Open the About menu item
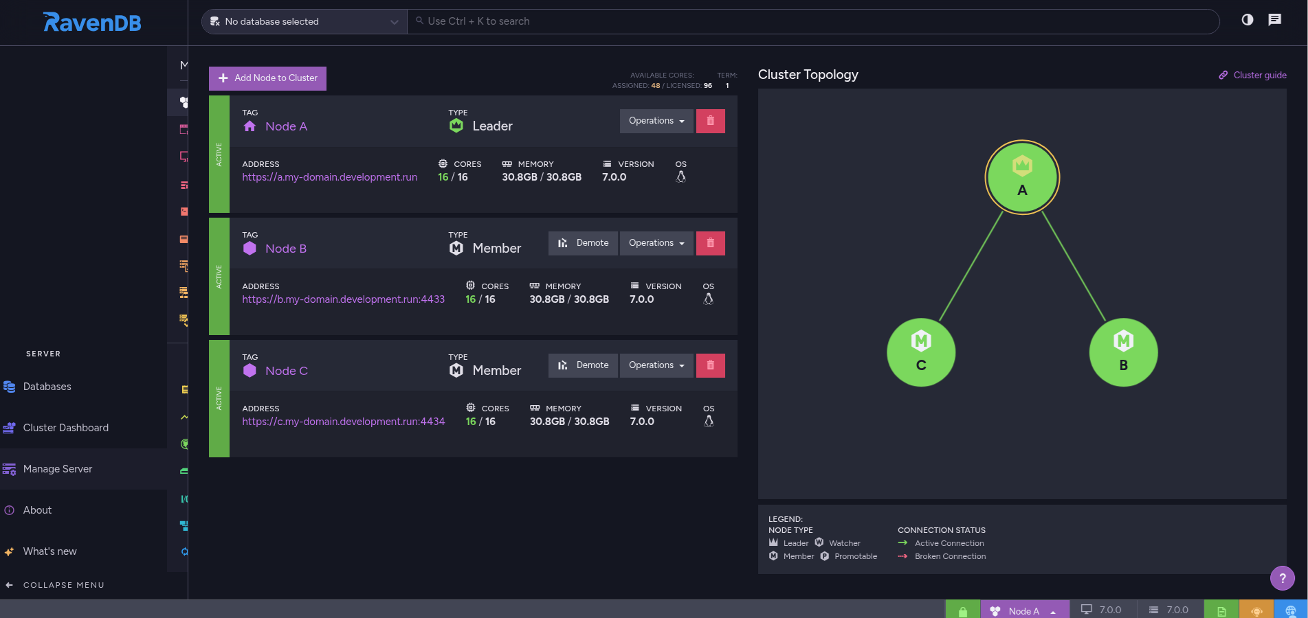The width and height of the screenshot is (1308, 618). (x=83, y=510)
